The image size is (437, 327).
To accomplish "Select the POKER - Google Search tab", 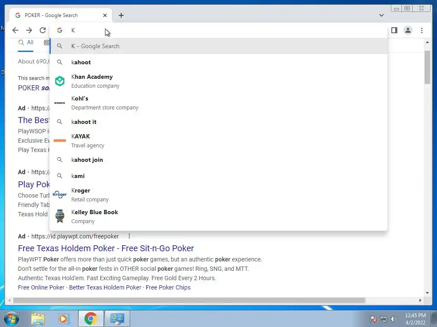I will (61, 15).
